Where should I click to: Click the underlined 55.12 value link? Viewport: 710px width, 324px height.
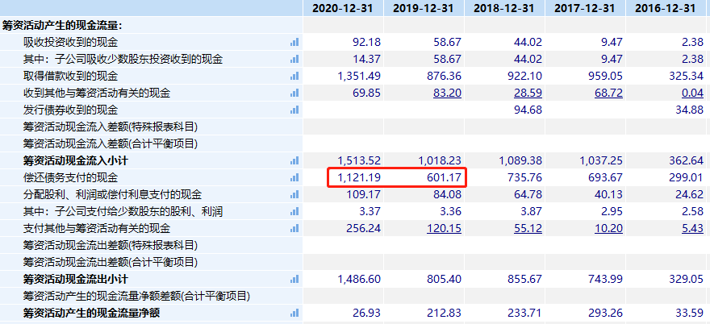point(528,228)
